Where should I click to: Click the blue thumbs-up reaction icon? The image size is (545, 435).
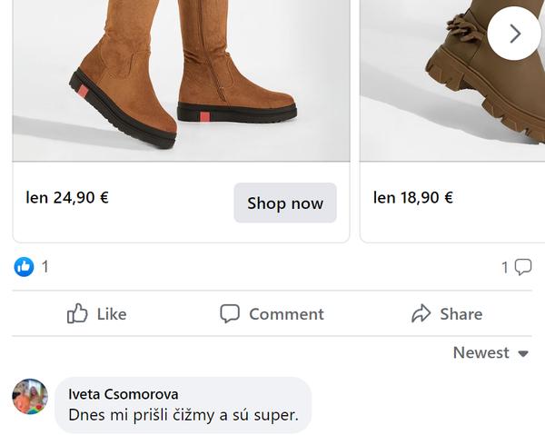click(24, 267)
